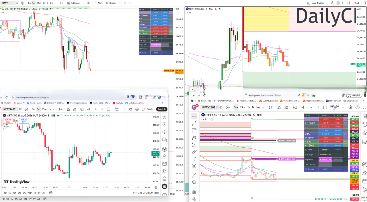Viewport: 367px width, 202px height.
Task: Expand the 17 indicators legend on Nifty 50 Index chart
Action: click(190, 13)
